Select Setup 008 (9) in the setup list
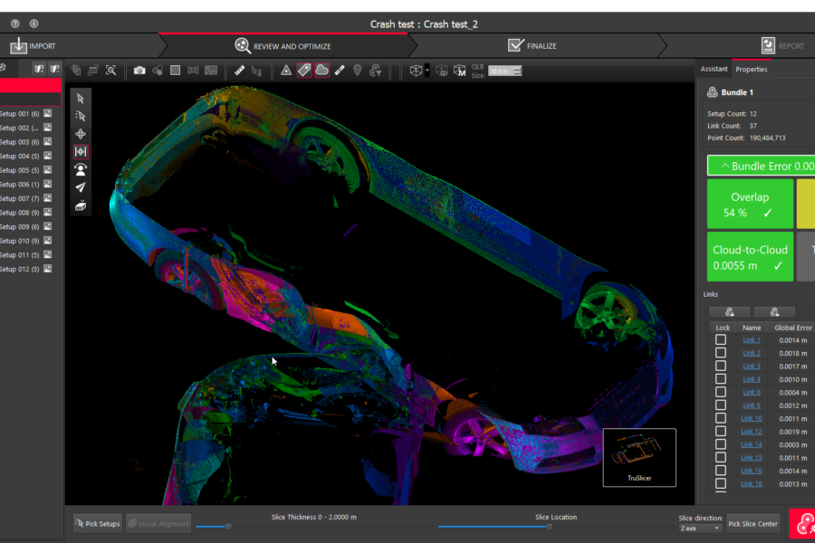Viewport: 815px width, 543px height. [x=20, y=213]
